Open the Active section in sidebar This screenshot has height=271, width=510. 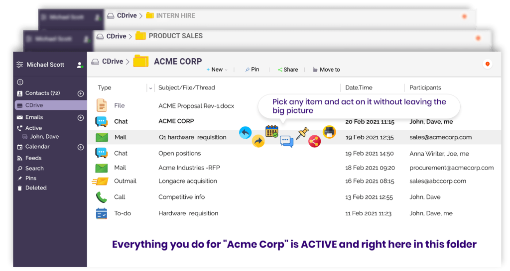(x=33, y=128)
